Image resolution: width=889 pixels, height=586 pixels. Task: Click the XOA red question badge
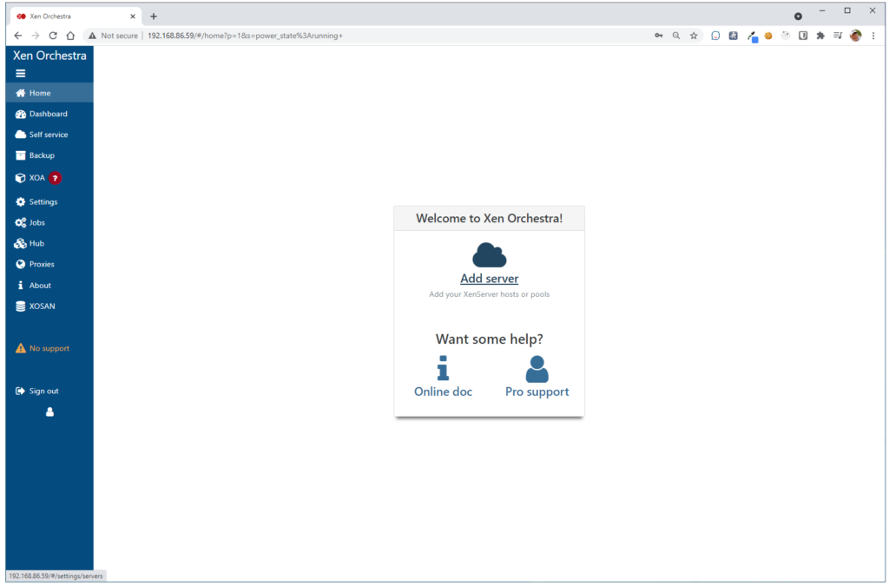55,178
